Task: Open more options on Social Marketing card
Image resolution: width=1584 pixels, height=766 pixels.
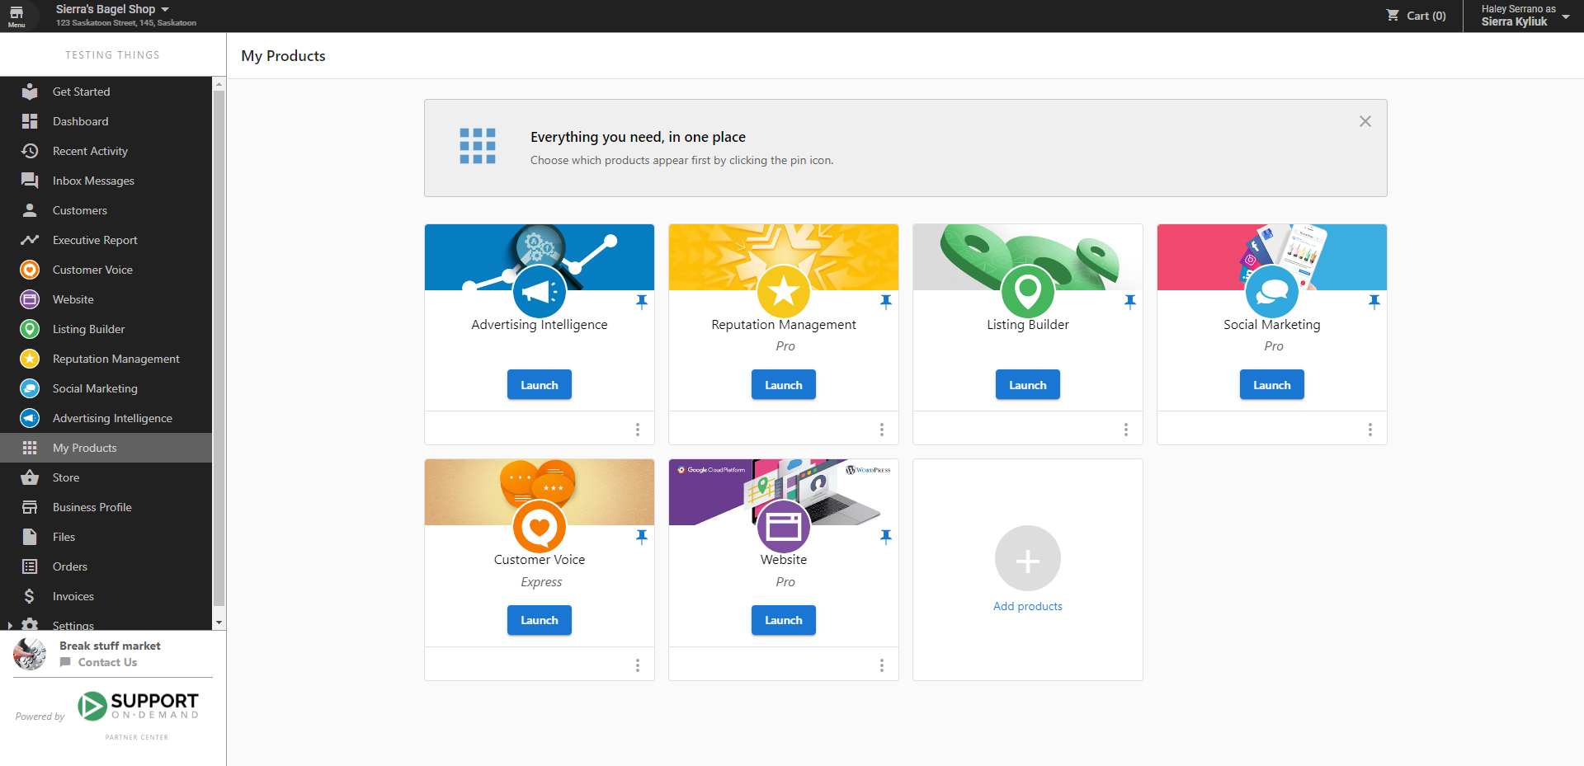Action: click(1370, 430)
